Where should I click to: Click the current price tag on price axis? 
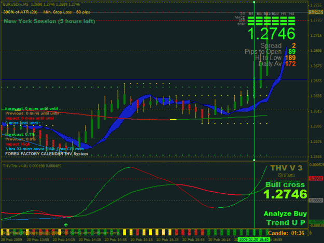tap(316, 12)
